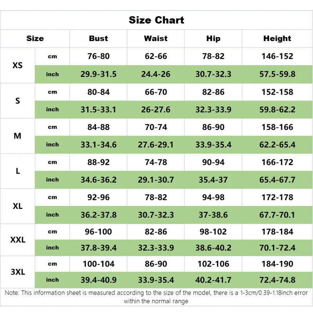The width and height of the screenshot is (313, 313).
Task: Click the measurement error note text
Action: pyautogui.click(x=156, y=297)
